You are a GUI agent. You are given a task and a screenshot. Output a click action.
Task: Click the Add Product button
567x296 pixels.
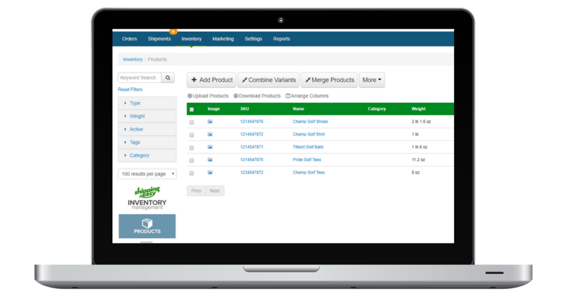click(x=212, y=80)
